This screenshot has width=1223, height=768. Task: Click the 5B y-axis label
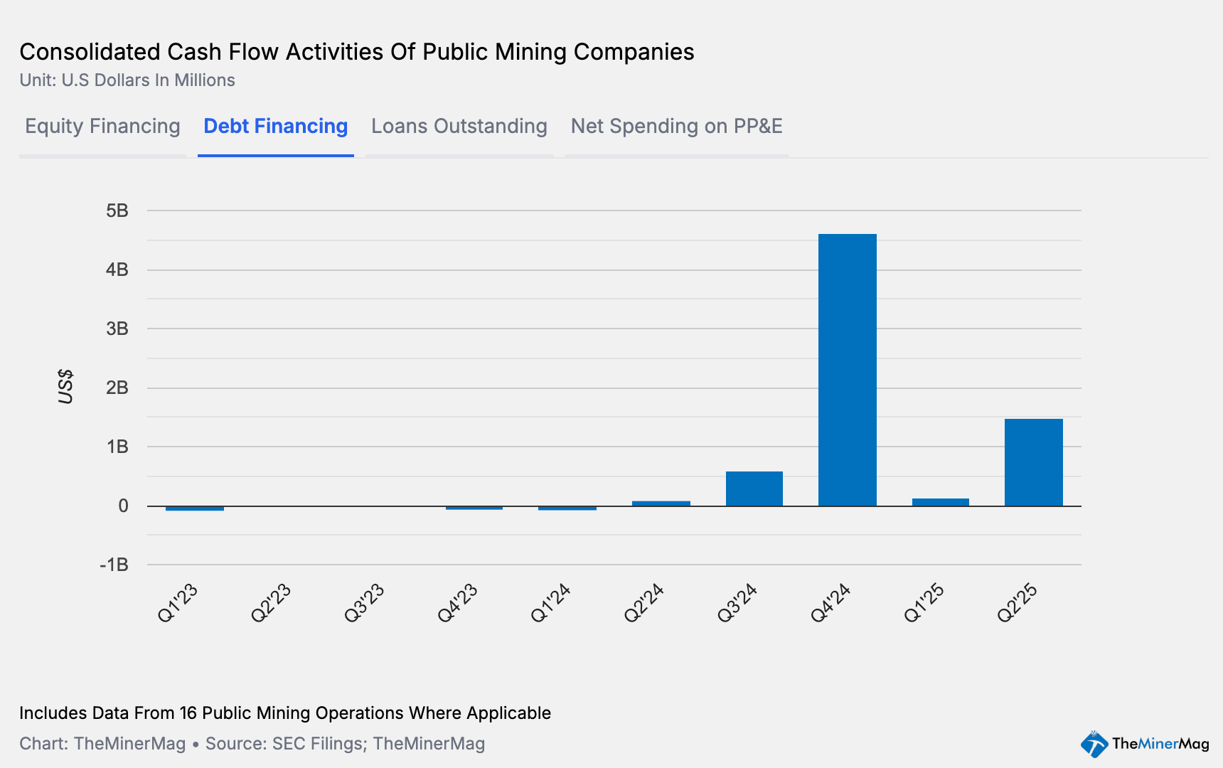pyautogui.click(x=117, y=210)
